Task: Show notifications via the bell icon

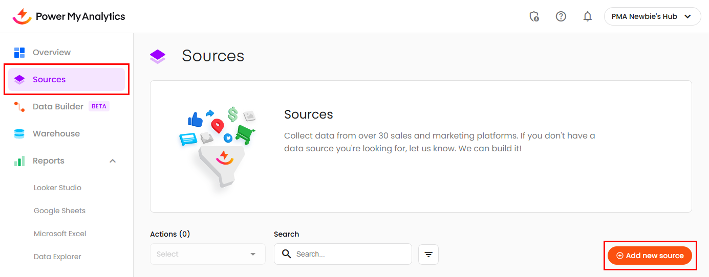Action: tap(588, 16)
